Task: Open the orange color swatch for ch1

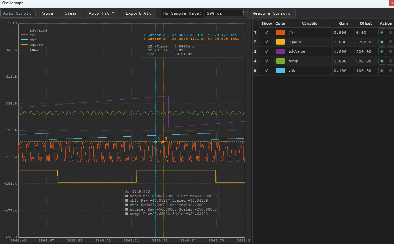Action: click(280, 32)
